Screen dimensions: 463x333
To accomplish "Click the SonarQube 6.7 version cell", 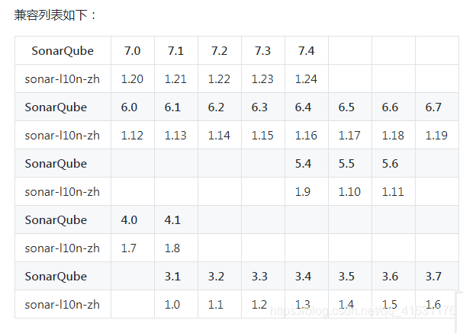I will tap(433, 107).
